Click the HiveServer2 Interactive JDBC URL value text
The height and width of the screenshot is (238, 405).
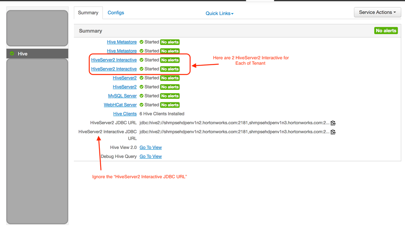click(x=235, y=132)
